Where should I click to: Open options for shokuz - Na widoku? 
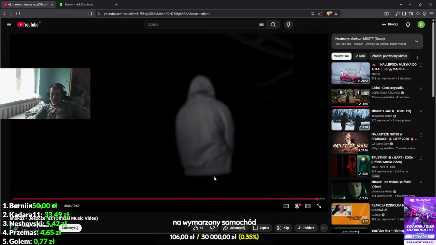[421, 183]
